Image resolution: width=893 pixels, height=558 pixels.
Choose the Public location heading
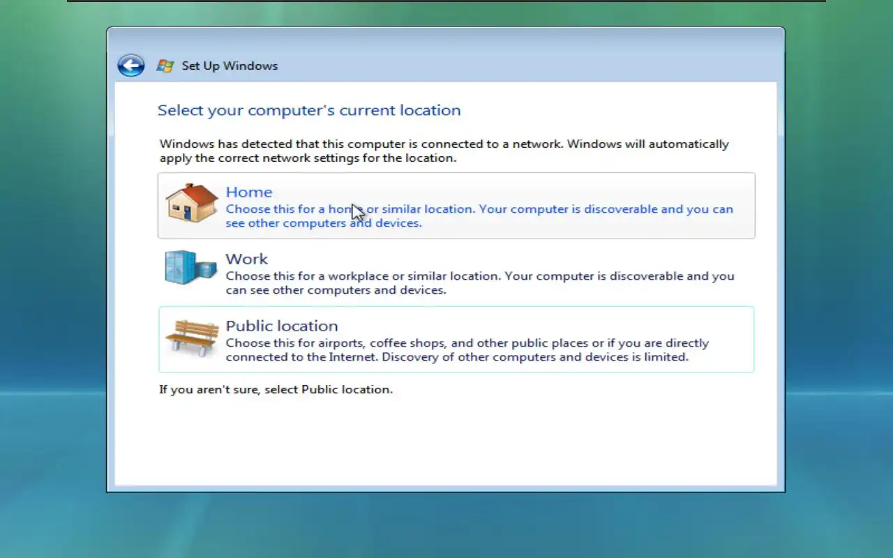(x=282, y=326)
